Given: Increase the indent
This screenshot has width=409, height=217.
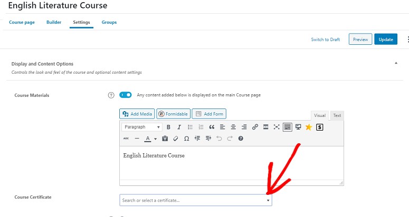Looking at the screenshot, I should click(x=208, y=139).
